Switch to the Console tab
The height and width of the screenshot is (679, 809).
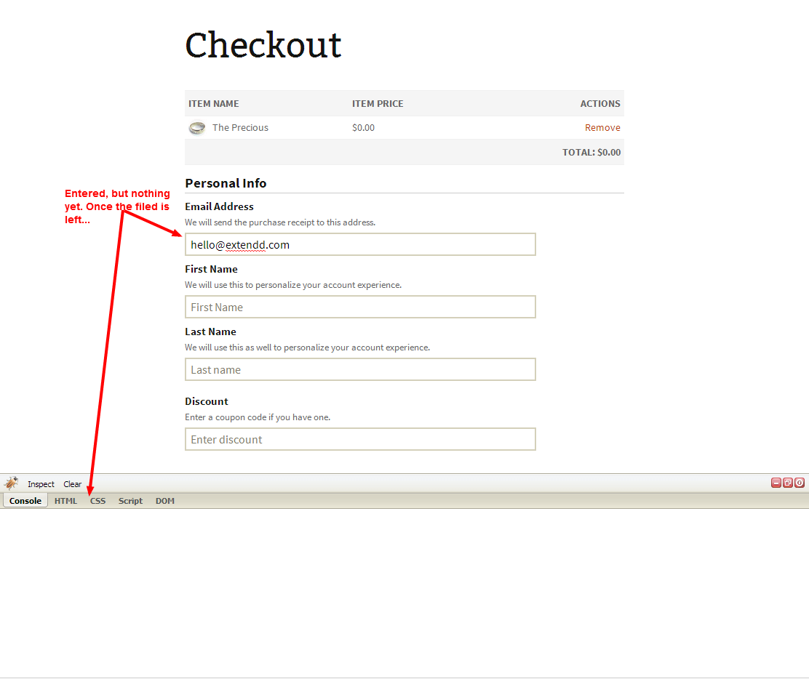25,501
